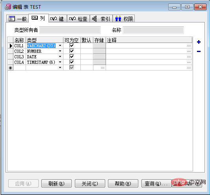Open type dropdown for COL4 TIMESTAMP
Image resolution: width=210 pixels, height=195 pixels.
60,62
